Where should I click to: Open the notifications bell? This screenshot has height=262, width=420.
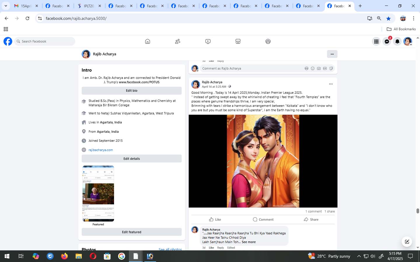click(397, 41)
